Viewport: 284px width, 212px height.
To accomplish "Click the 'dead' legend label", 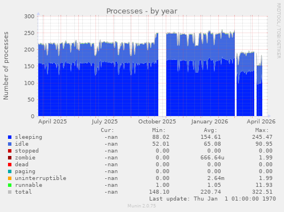I will point(22,165).
